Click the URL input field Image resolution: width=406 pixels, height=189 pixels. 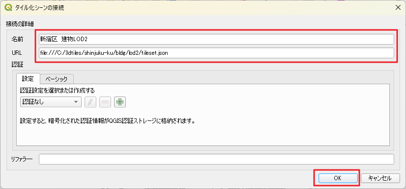216,53
